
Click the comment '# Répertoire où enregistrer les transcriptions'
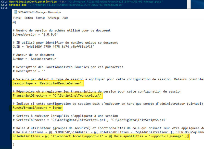pyautogui.click(x=97, y=92)
